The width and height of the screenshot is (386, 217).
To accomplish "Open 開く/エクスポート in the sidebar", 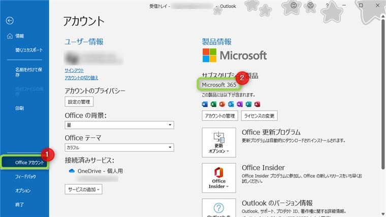I will (29, 50).
